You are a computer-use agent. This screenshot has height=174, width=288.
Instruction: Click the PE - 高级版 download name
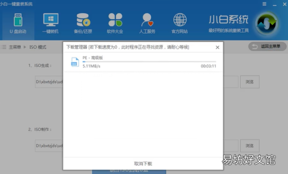coord(93,58)
